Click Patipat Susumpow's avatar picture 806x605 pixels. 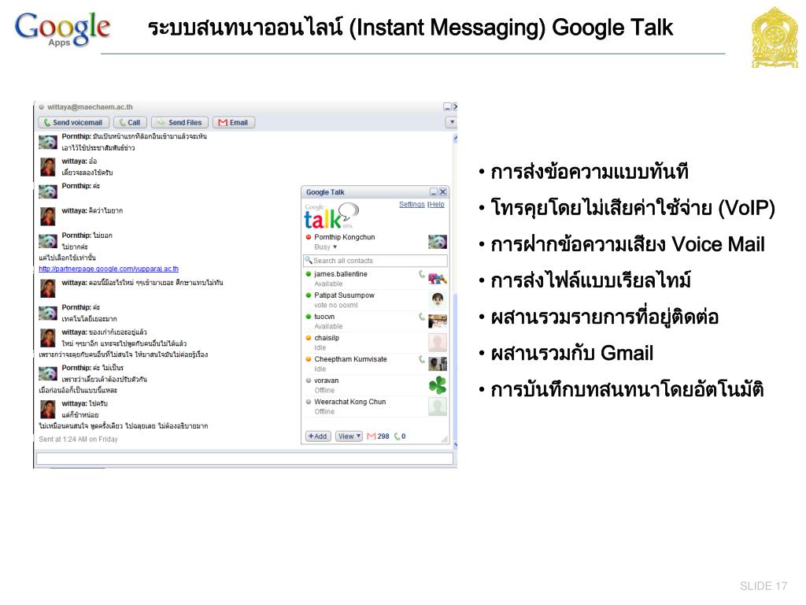(438, 299)
